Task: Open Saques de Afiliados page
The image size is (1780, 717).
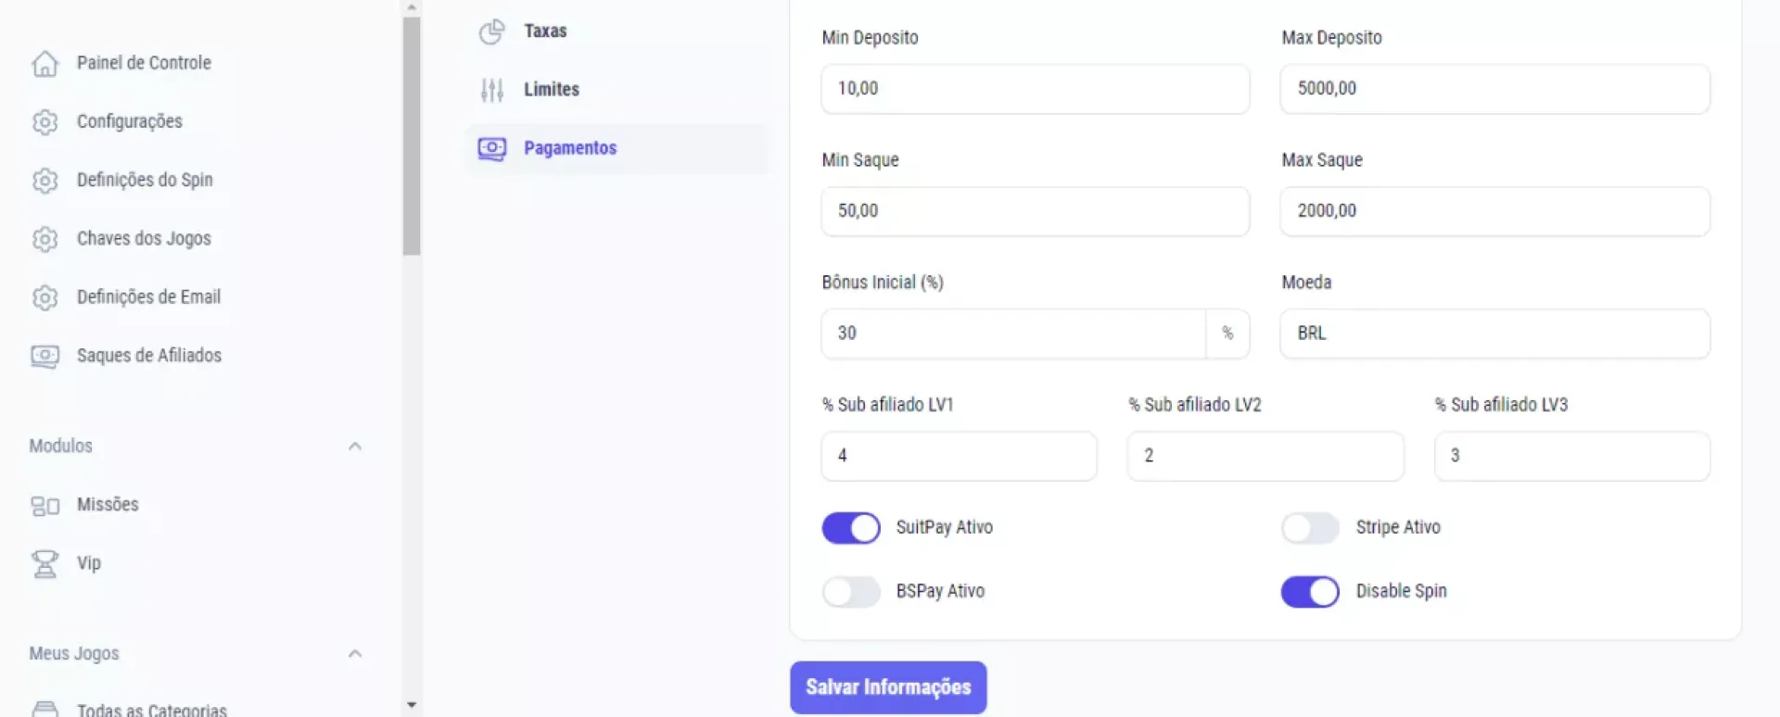Action: coord(149,356)
